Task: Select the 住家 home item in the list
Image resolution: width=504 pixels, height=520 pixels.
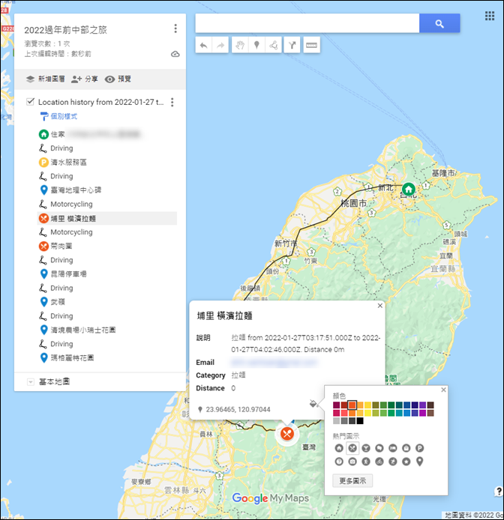Action: point(107,134)
